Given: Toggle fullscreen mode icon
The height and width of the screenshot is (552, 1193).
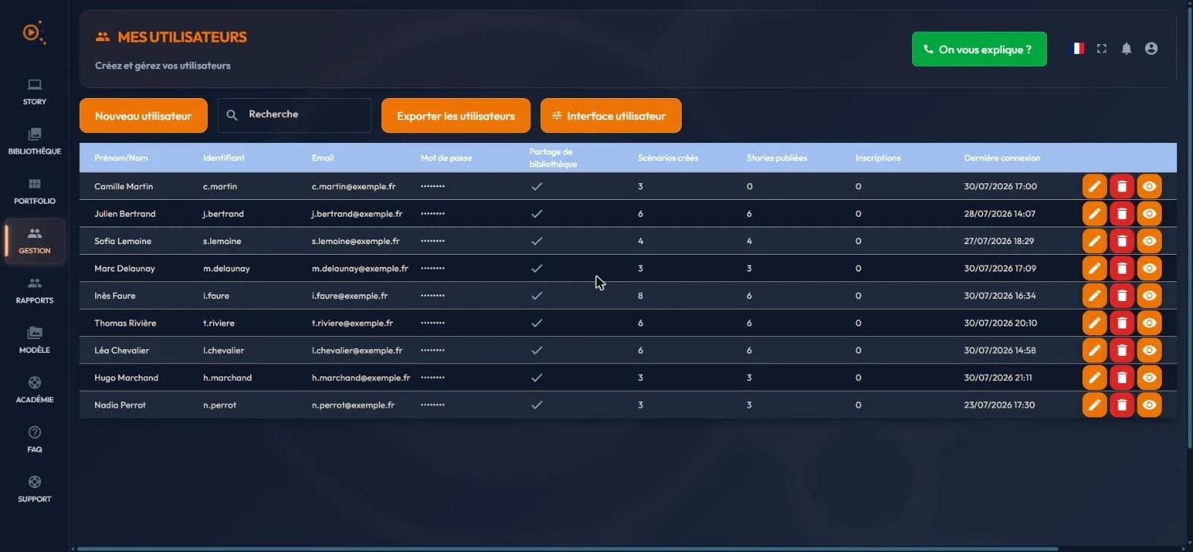Looking at the screenshot, I should (x=1101, y=49).
